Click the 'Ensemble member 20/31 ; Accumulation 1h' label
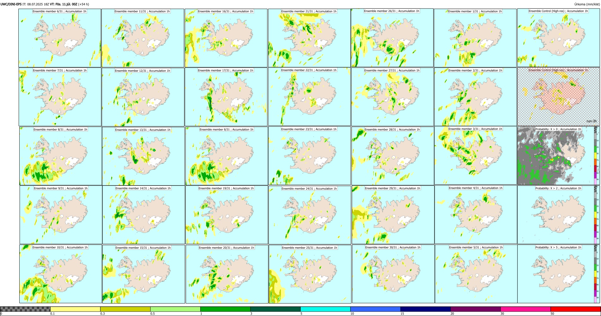This screenshot has height=316, width=601. [226, 248]
